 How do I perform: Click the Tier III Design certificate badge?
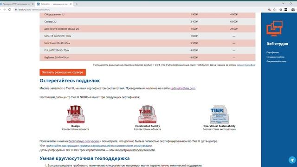tap(75, 114)
